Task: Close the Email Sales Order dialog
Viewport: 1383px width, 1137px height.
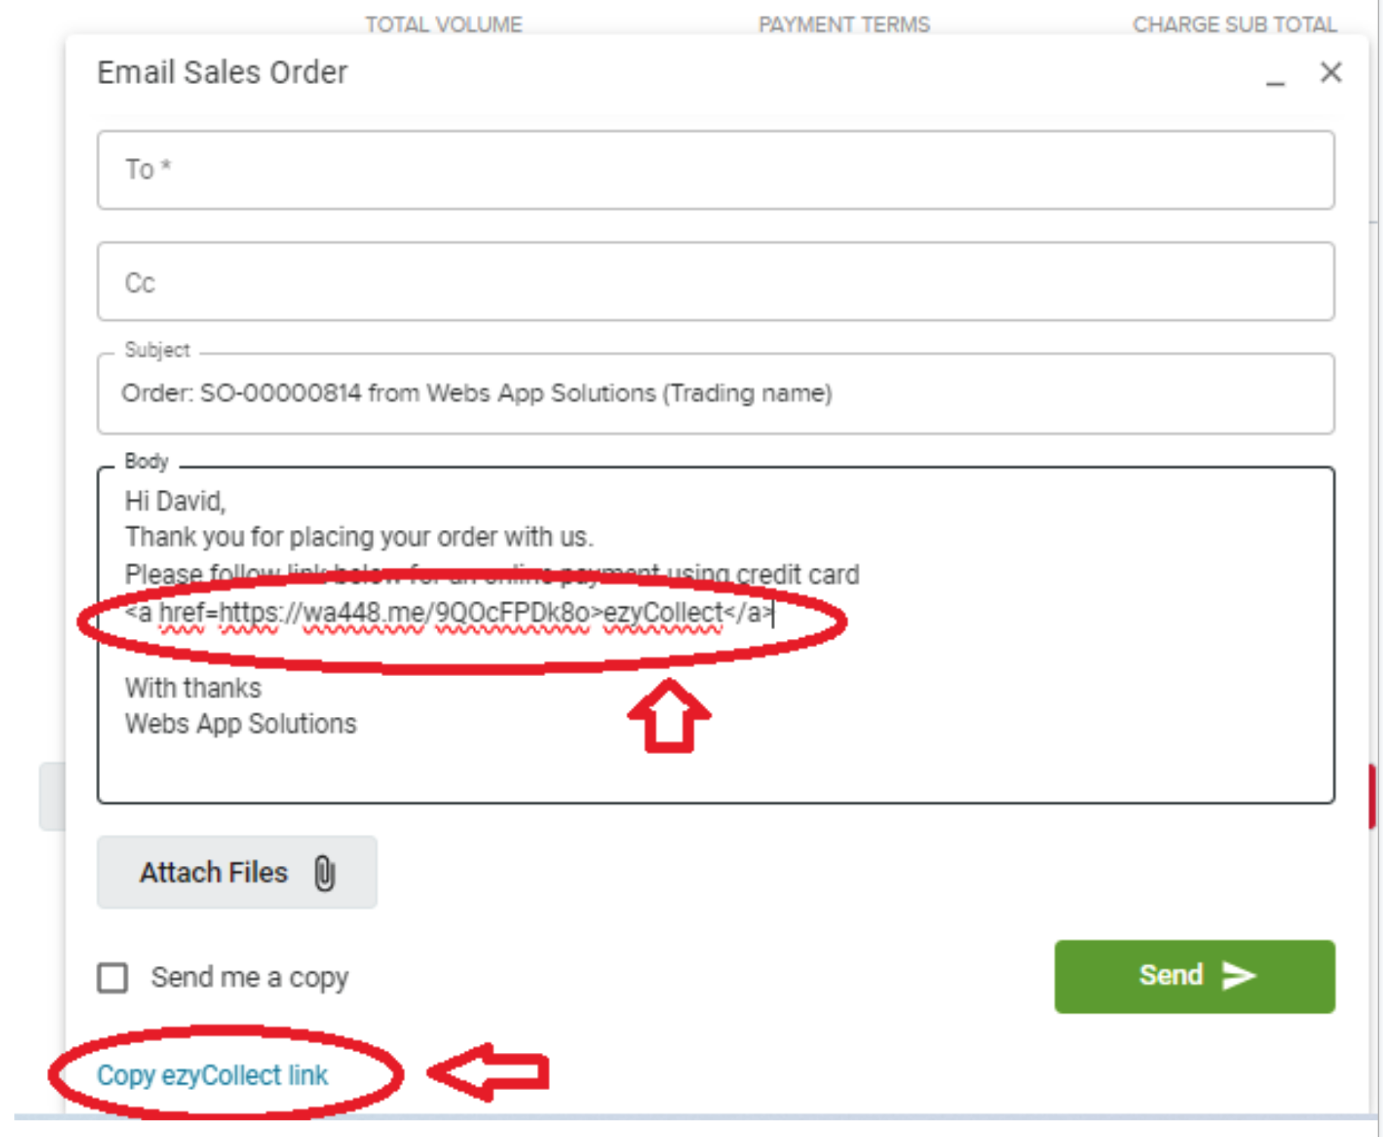Action: (x=1331, y=73)
